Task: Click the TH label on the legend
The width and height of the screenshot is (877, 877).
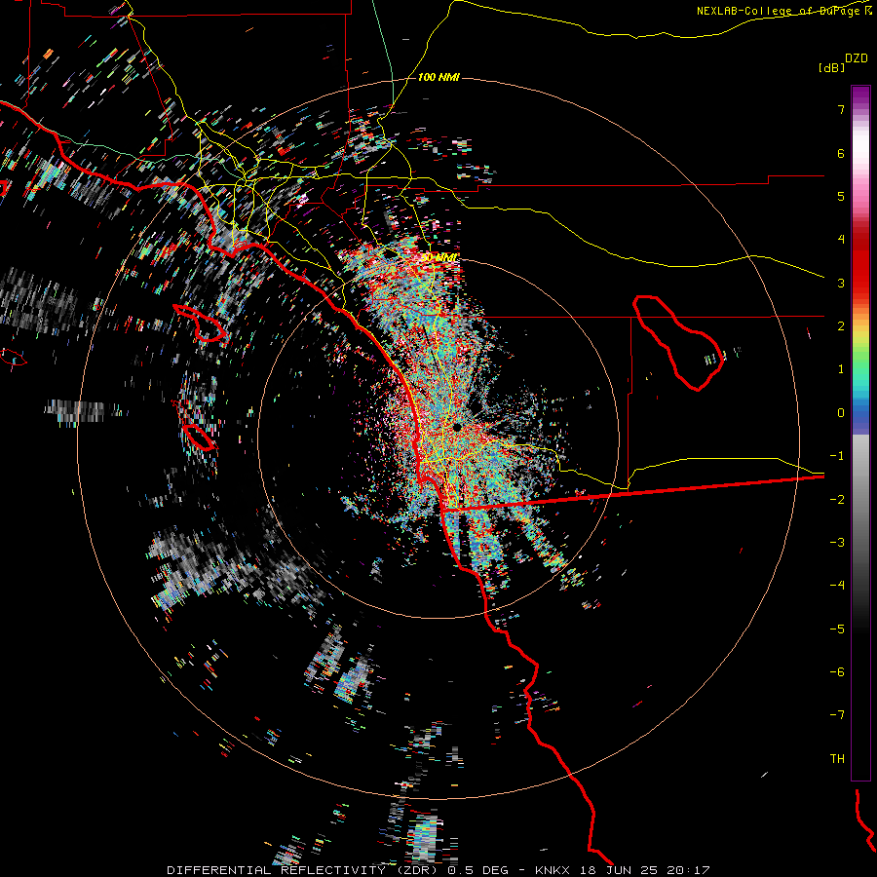Action: [x=837, y=759]
